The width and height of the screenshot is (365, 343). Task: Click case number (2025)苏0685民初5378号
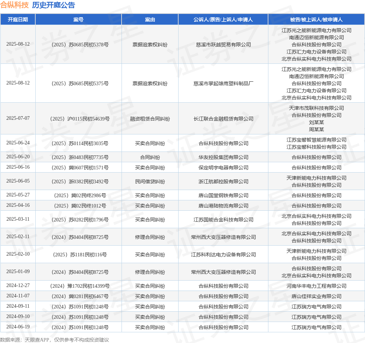coord(80,45)
